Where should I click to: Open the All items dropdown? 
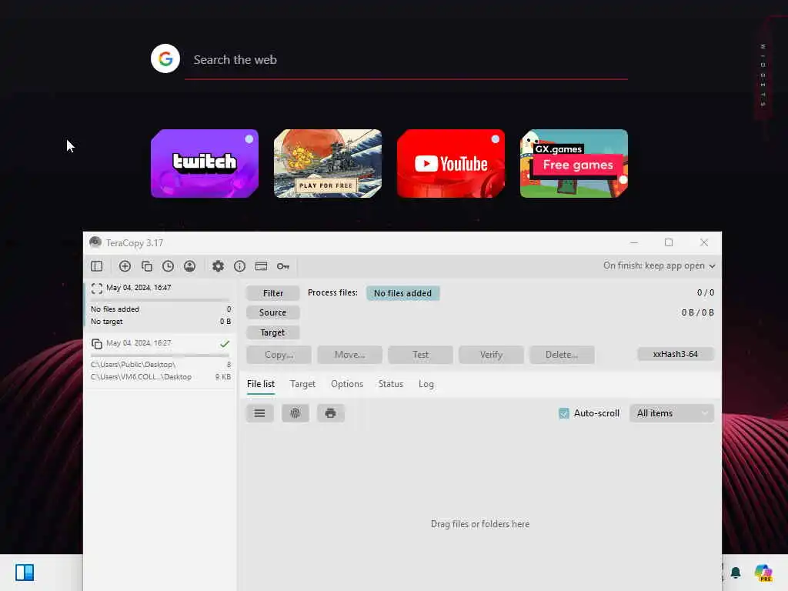(x=671, y=413)
